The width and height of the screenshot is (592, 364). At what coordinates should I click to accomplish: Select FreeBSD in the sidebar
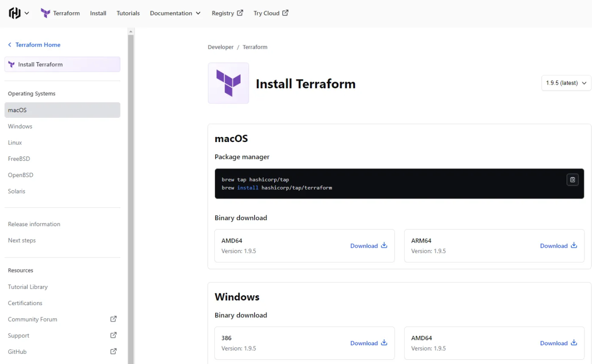click(x=19, y=159)
